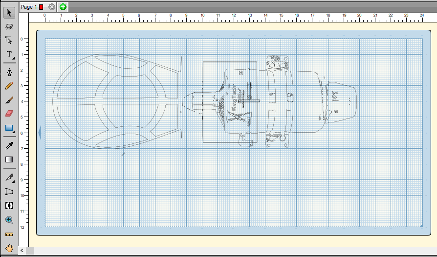
Task: Choose the pink Eraser tool
Action: (x=9, y=114)
